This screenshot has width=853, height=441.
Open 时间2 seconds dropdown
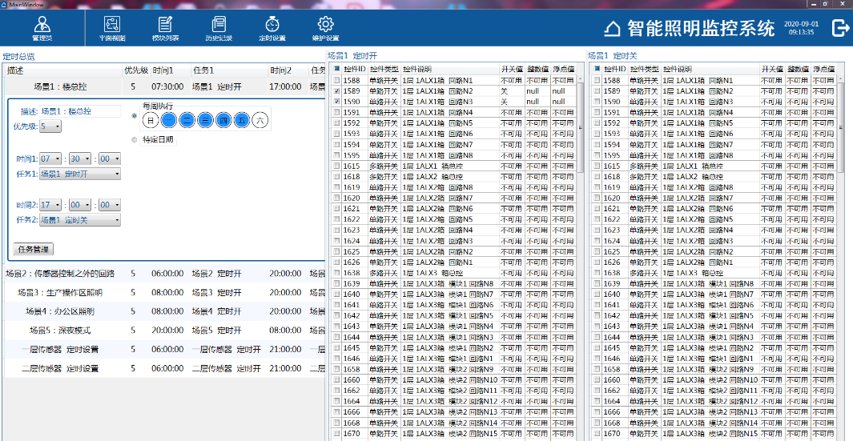(110, 205)
